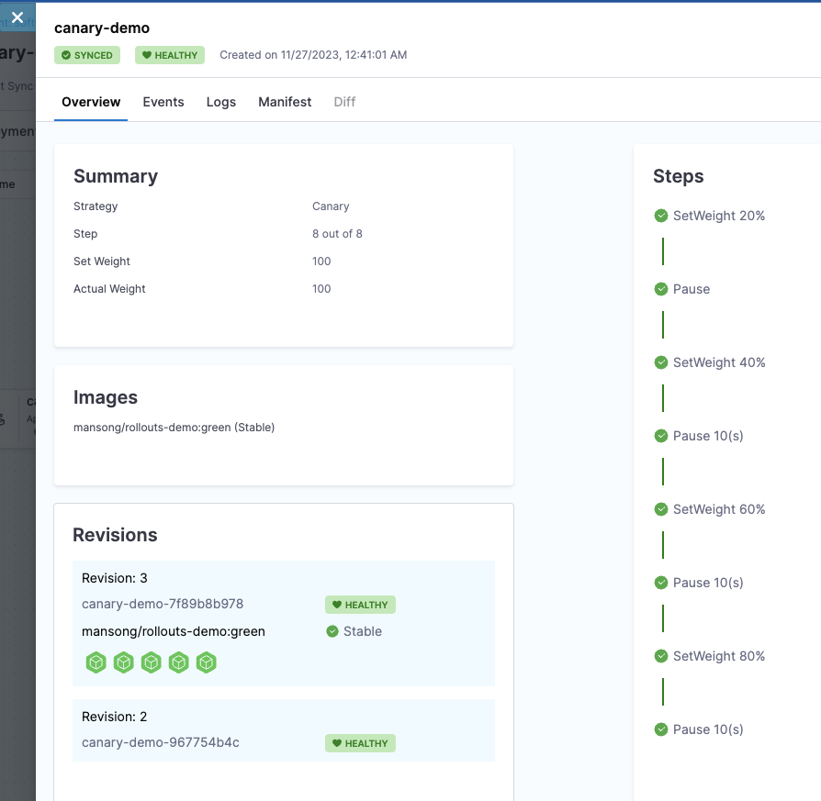Select the Manifest tab
The image size is (821, 801).
pyautogui.click(x=285, y=102)
